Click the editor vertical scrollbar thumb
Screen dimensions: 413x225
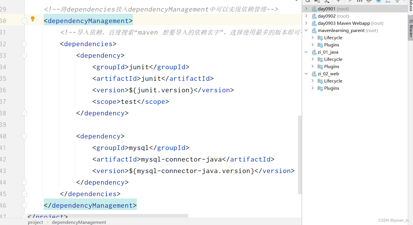pos(300,155)
